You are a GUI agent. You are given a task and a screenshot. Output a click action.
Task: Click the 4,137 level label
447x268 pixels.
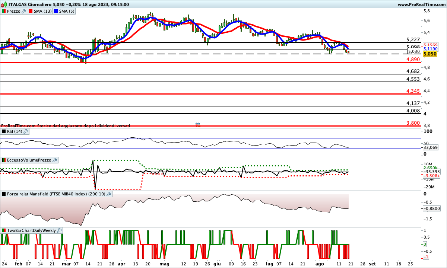(413, 103)
